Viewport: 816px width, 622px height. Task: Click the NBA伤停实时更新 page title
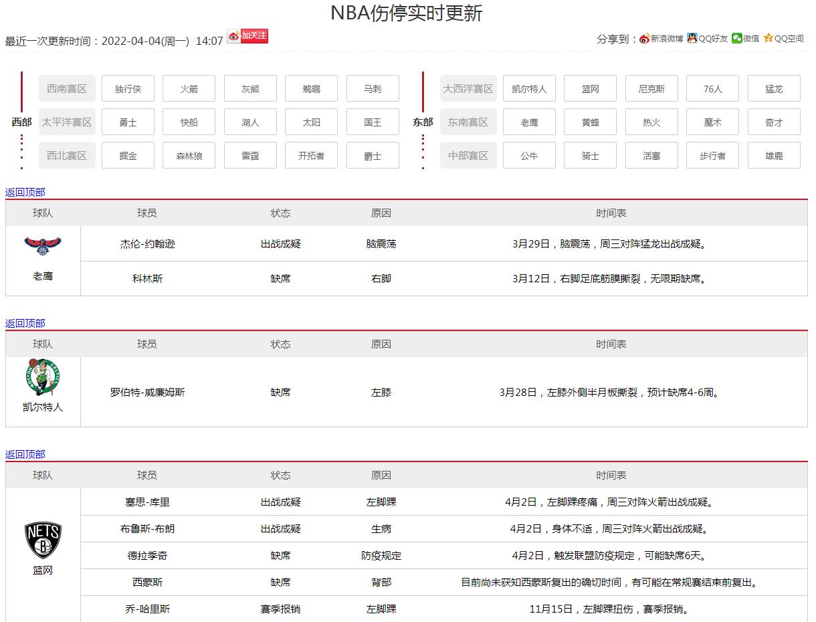pyautogui.click(x=407, y=13)
